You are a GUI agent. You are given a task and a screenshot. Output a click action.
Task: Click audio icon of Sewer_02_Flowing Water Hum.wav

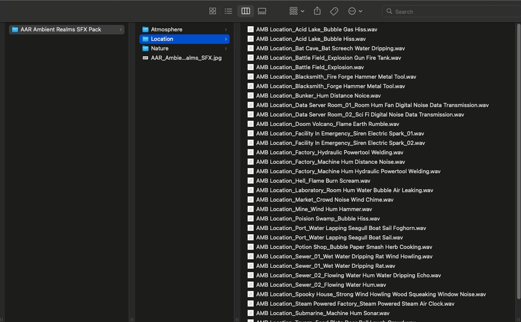pos(251,285)
